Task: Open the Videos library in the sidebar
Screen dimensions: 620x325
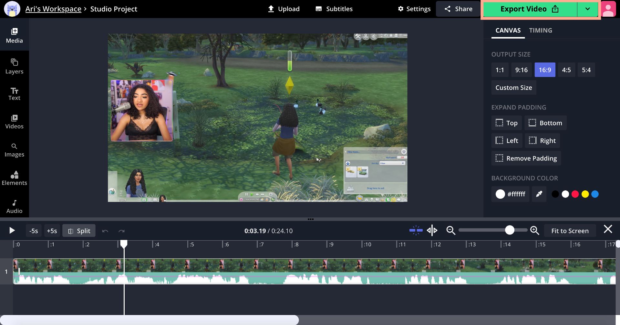Action: [14, 122]
